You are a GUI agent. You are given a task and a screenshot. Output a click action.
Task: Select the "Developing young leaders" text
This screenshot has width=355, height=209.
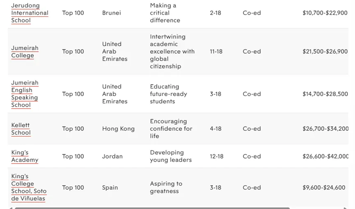171,156
